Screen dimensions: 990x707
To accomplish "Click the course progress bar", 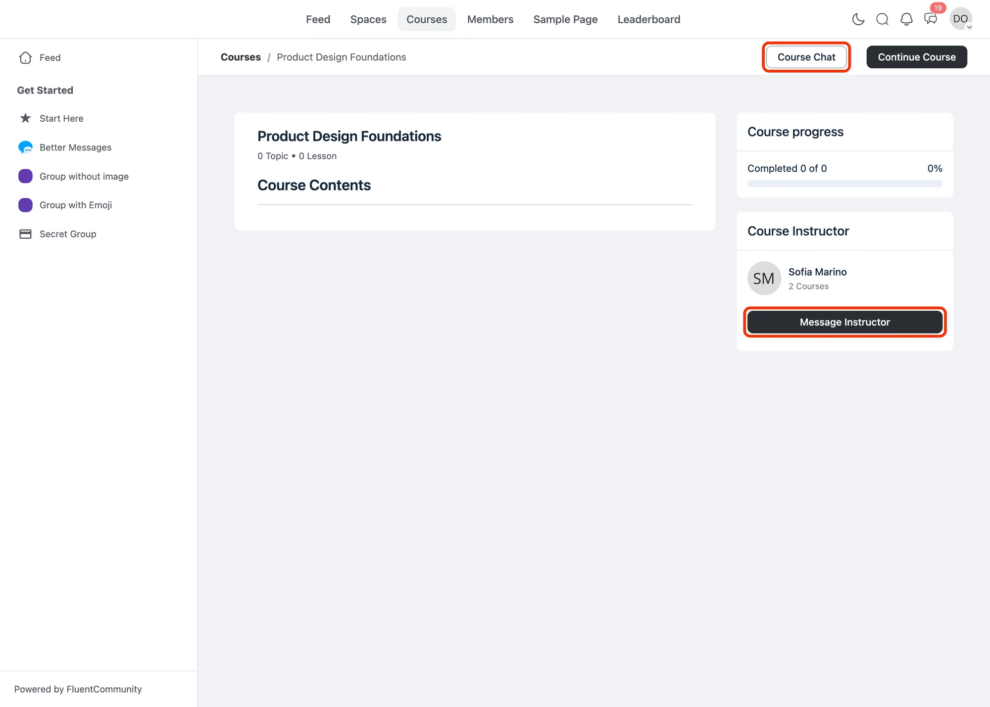I will click(x=844, y=184).
